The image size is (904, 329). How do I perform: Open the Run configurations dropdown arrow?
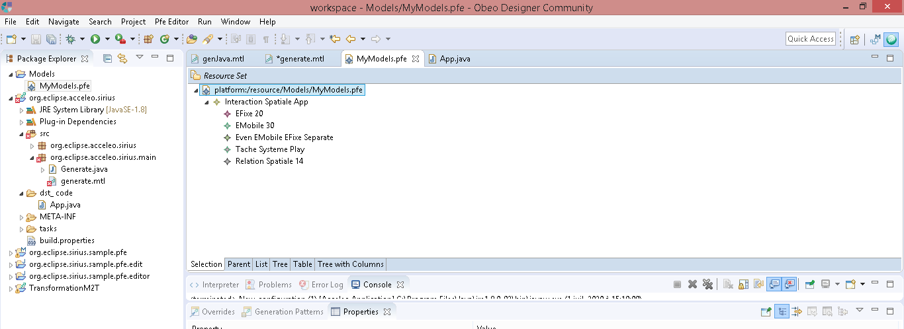[107, 40]
